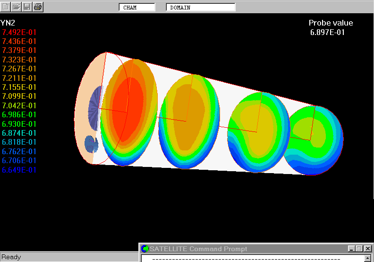
Task: Select the DOMAIN text field
Action: point(201,8)
